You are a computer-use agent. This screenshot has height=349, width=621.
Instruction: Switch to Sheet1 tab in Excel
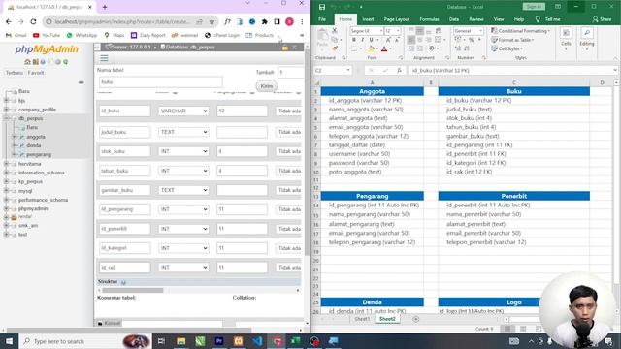[x=362, y=319]
